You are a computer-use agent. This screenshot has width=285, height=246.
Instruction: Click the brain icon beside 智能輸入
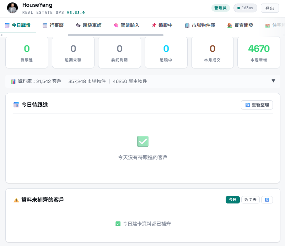coord(116,26)
